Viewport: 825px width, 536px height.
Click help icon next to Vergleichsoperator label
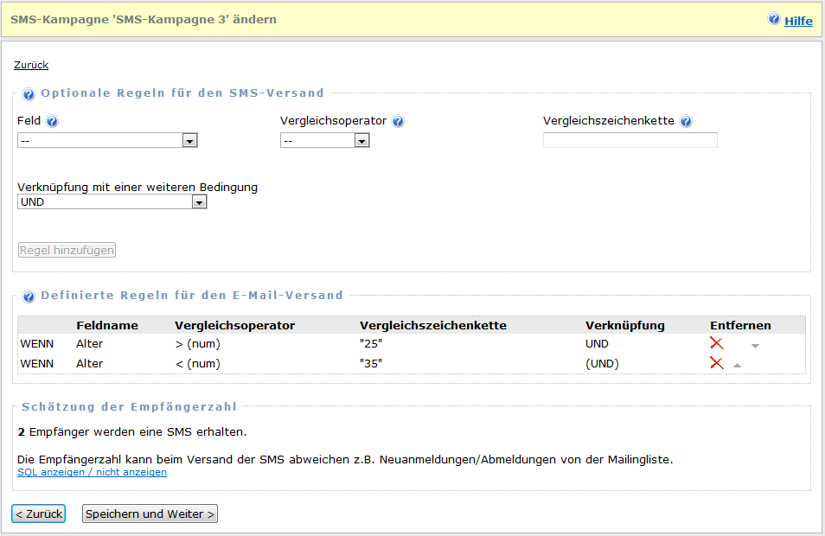(x=398, y=121)
